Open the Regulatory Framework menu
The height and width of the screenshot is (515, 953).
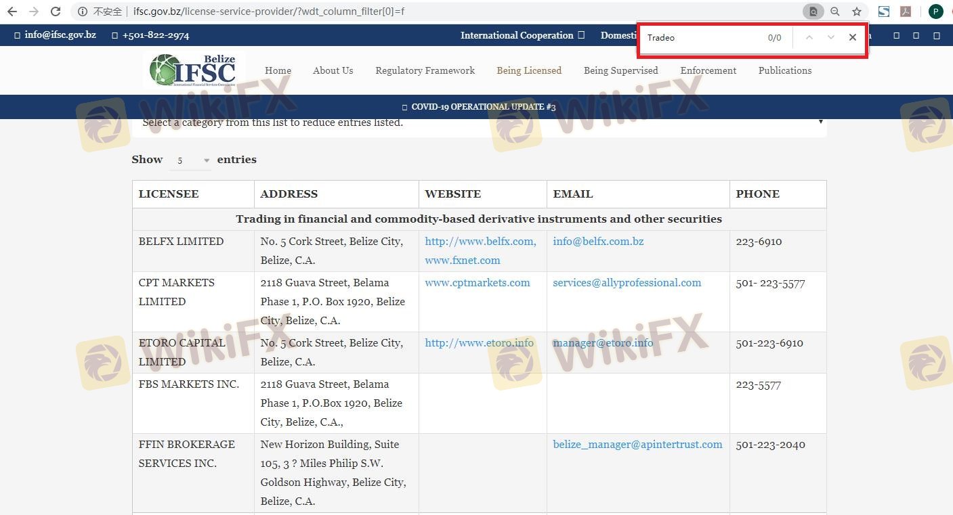425,70
